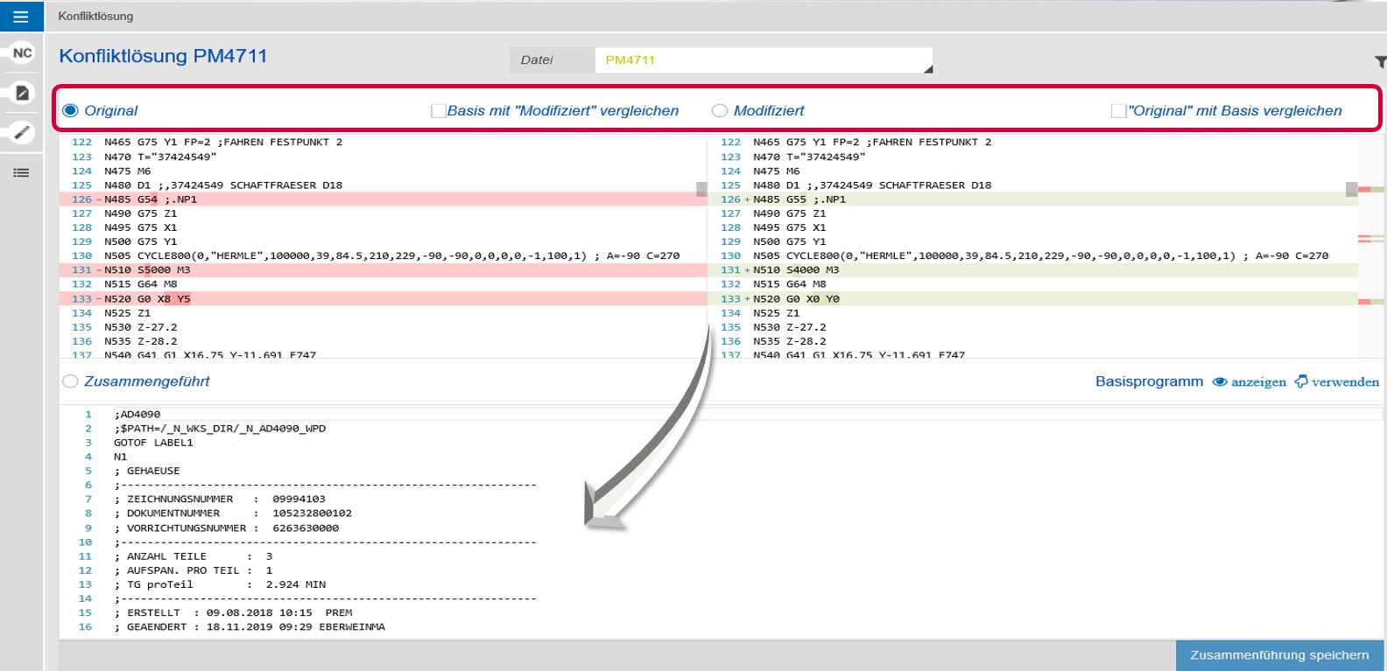Screen dimensions: 1387x671
Task: Select the Original radio button
Action: tap(71, 111)
